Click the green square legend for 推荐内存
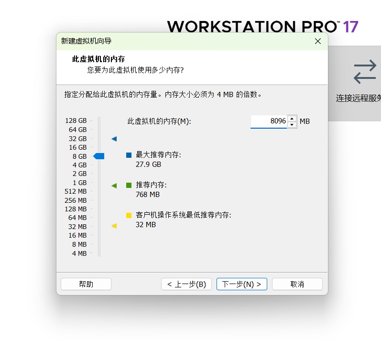381x340 pixels. pos(129,185)
